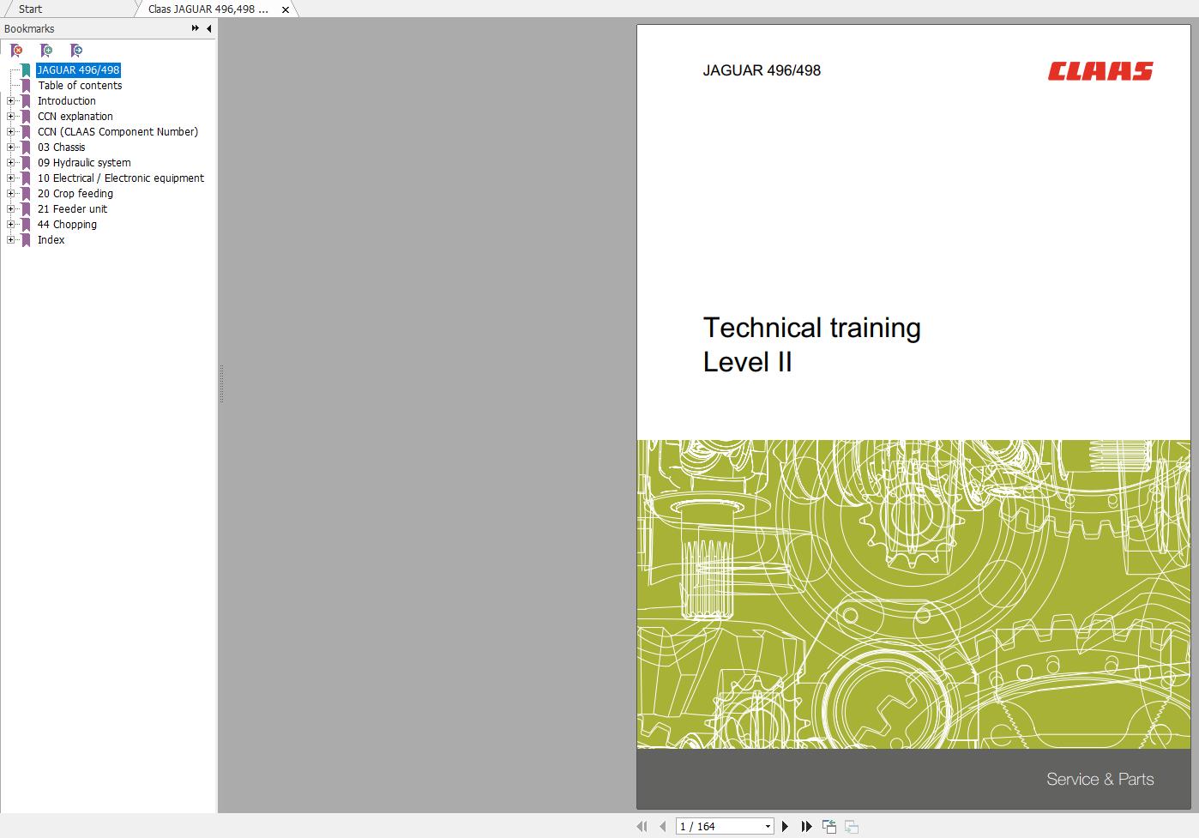Switch to the Start tab
The image size is (1199, 838).
coord(29,9)
